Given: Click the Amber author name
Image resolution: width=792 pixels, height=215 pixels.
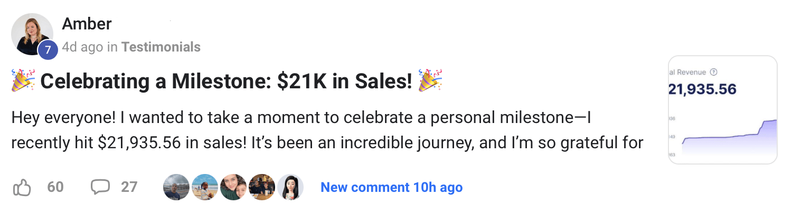Looking at the screenshot, I should tap(87, 24).
